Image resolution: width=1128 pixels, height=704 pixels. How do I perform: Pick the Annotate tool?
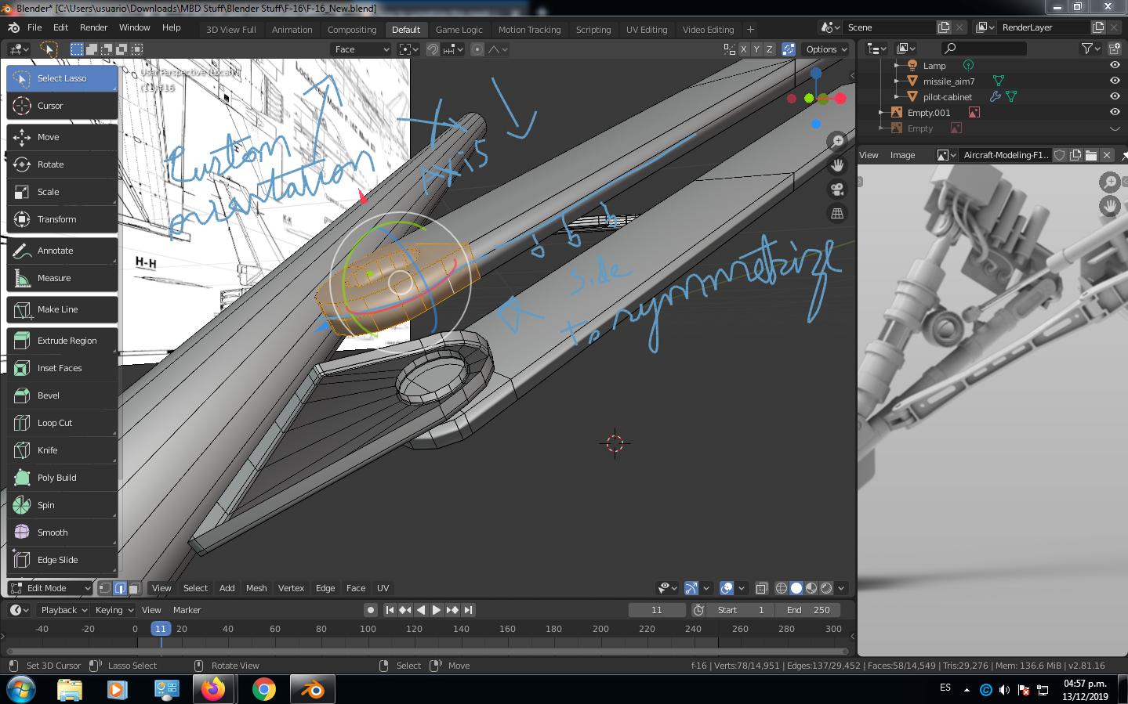coord(62,251)
